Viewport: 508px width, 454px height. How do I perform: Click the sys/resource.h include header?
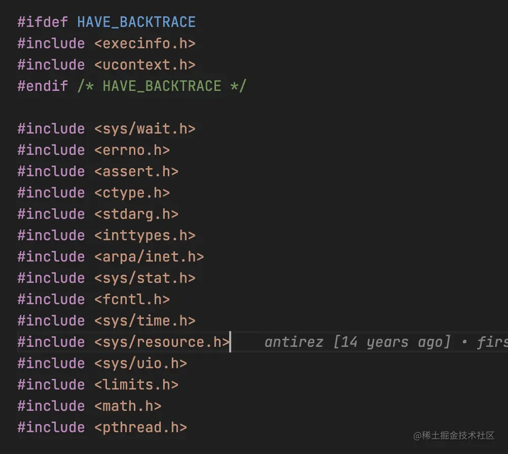[x=162, y=342]
